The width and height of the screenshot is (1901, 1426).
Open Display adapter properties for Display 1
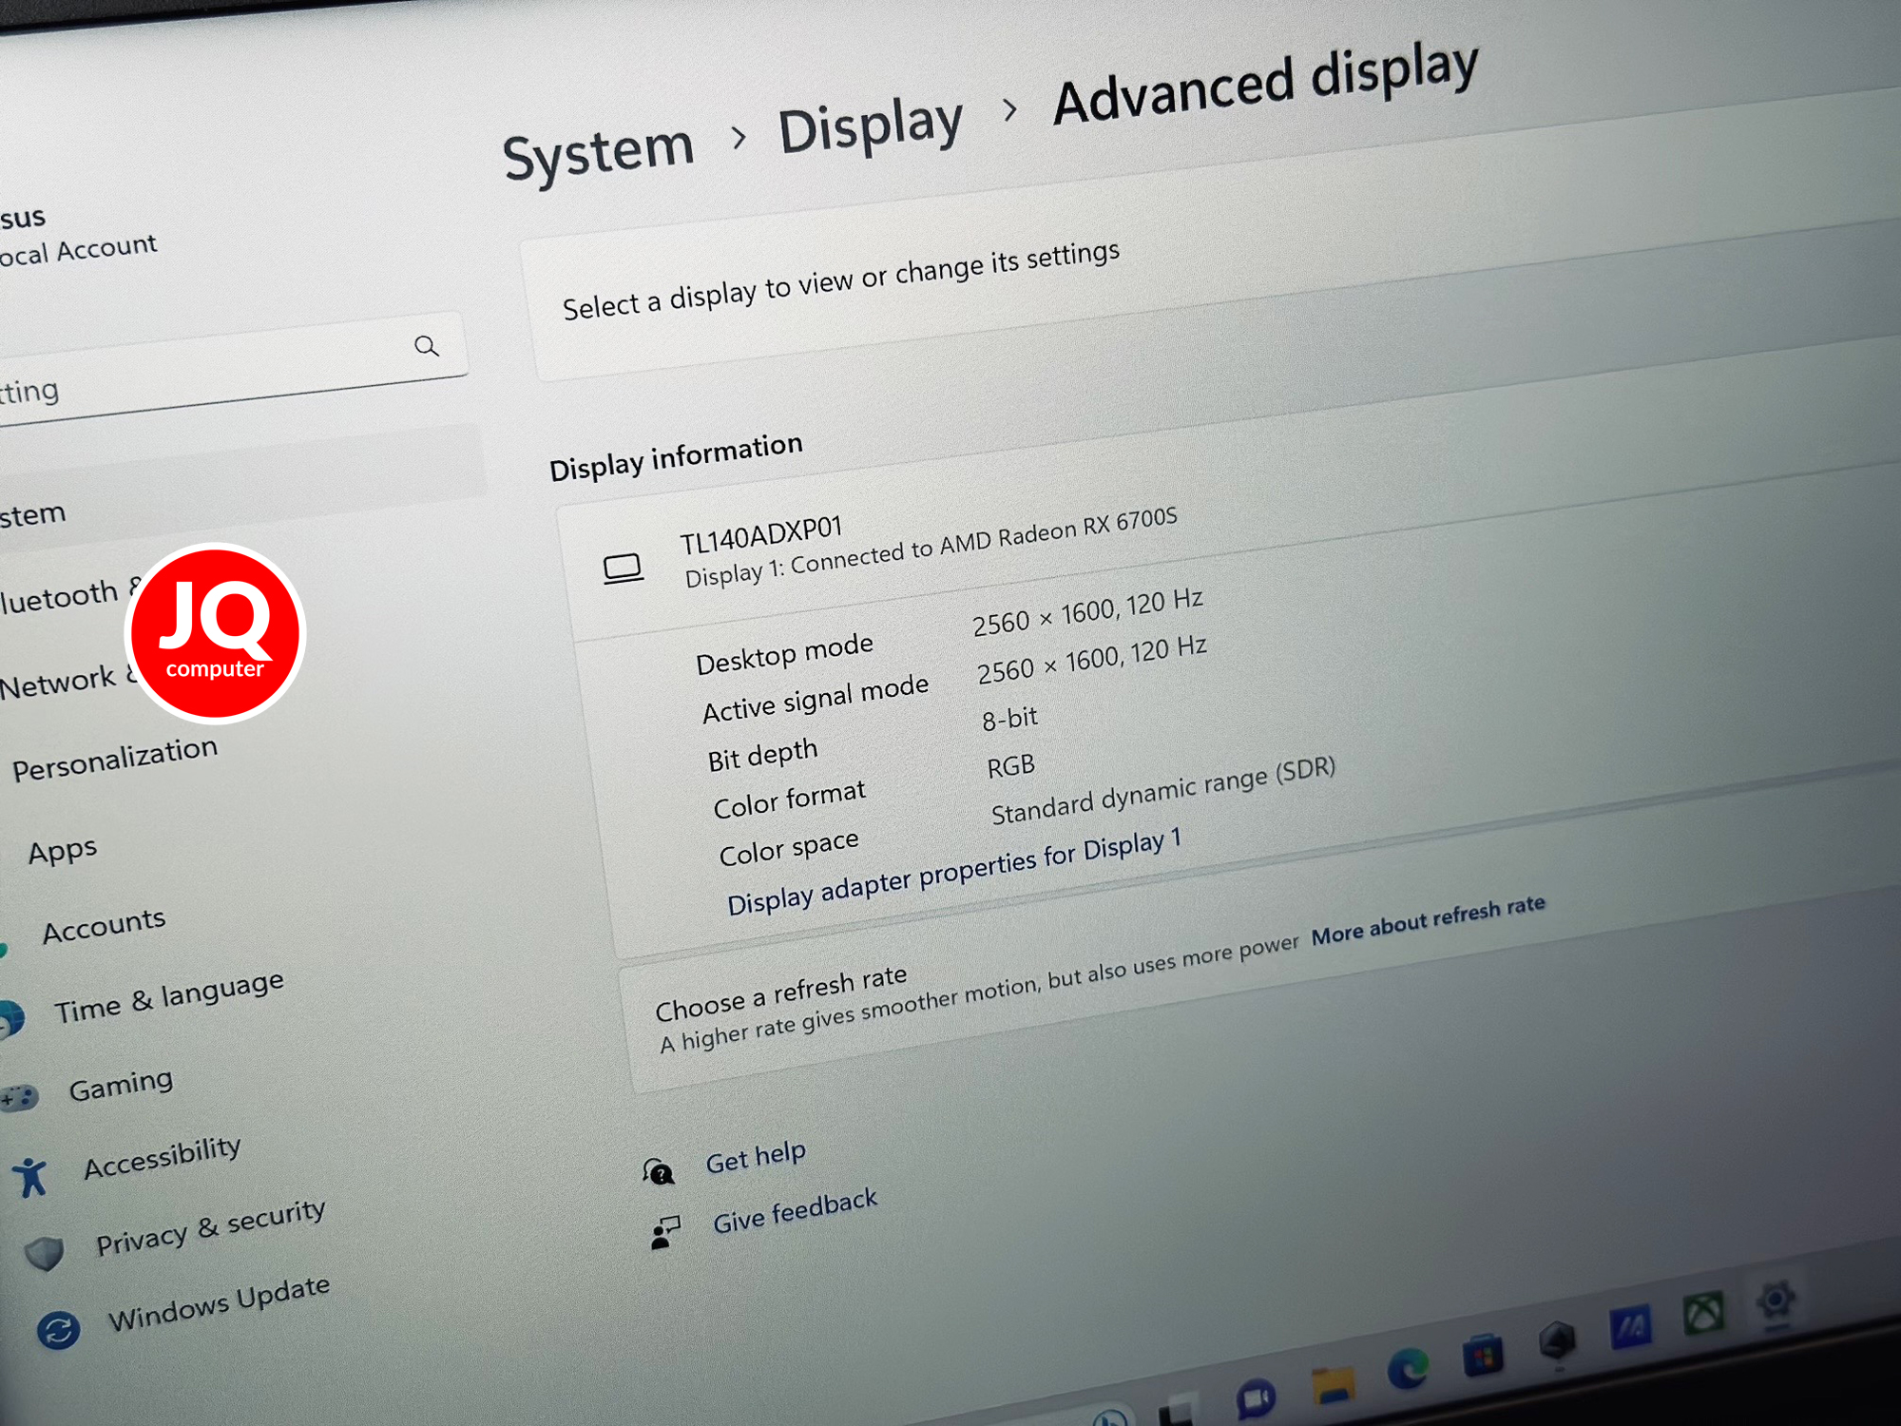[x=954, y=871]
